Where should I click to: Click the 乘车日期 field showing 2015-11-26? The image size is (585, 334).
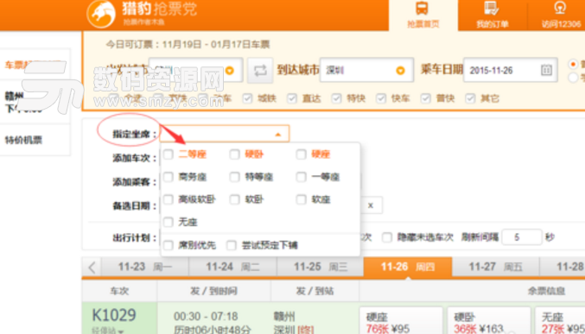(x=511, y=70)
